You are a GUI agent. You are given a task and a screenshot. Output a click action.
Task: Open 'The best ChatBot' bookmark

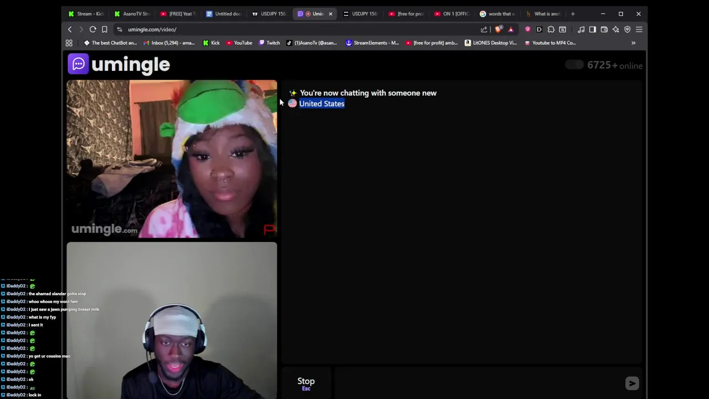tap(110, 43)
